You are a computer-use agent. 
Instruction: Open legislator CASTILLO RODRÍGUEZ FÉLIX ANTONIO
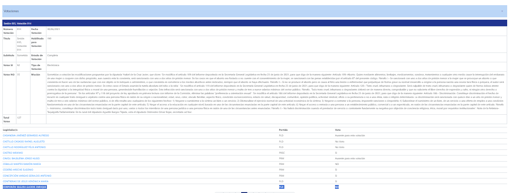24,147
